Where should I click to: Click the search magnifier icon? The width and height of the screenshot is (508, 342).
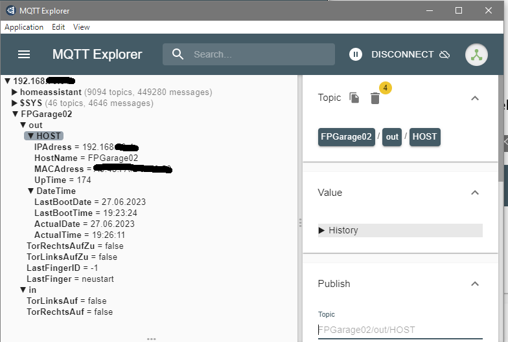[x=178, y=54]
